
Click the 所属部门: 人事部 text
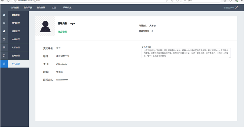click(x=147, y=26)
